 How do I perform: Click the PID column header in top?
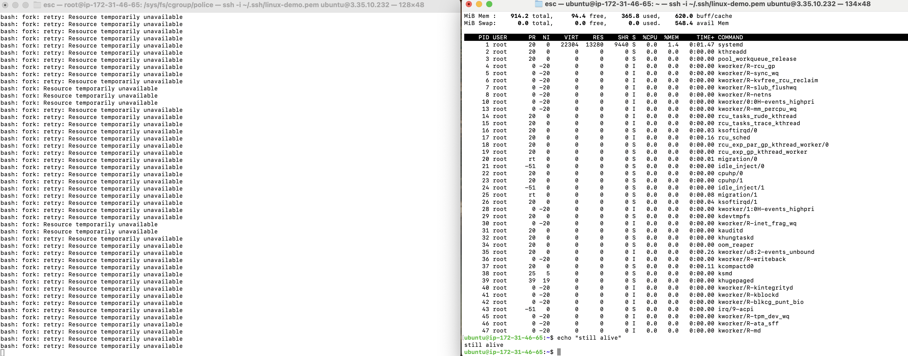(x=484, y=37)
